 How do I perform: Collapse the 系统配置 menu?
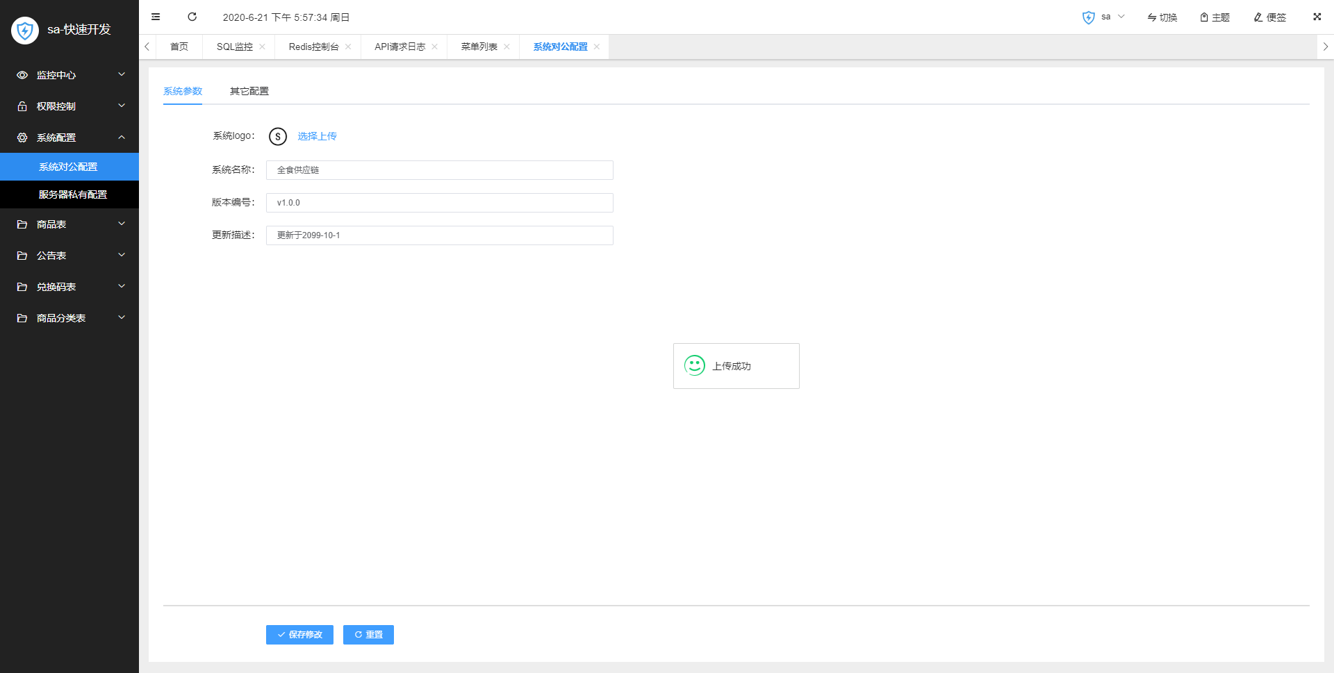point(69,138)
